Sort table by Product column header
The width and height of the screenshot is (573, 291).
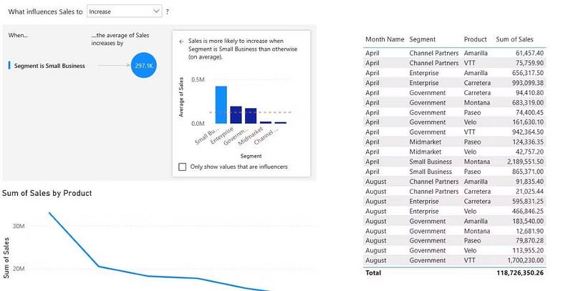(475, 39)
